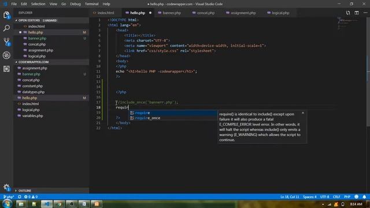Open the Help menu
This screenshot has width=370, height=208.
(106, 4)
